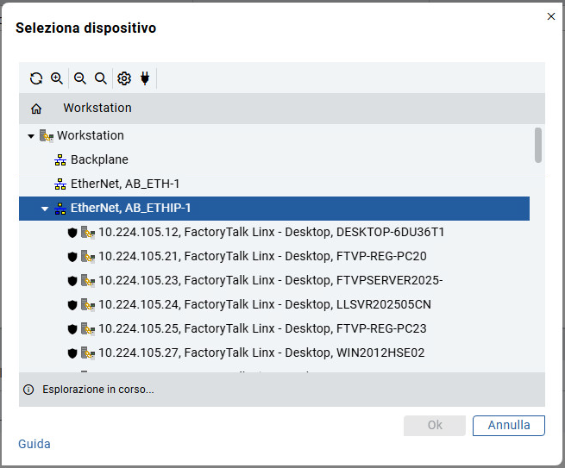Click the zoom out magnifier icon
This screenshot has width=565, height=468.
80,78
